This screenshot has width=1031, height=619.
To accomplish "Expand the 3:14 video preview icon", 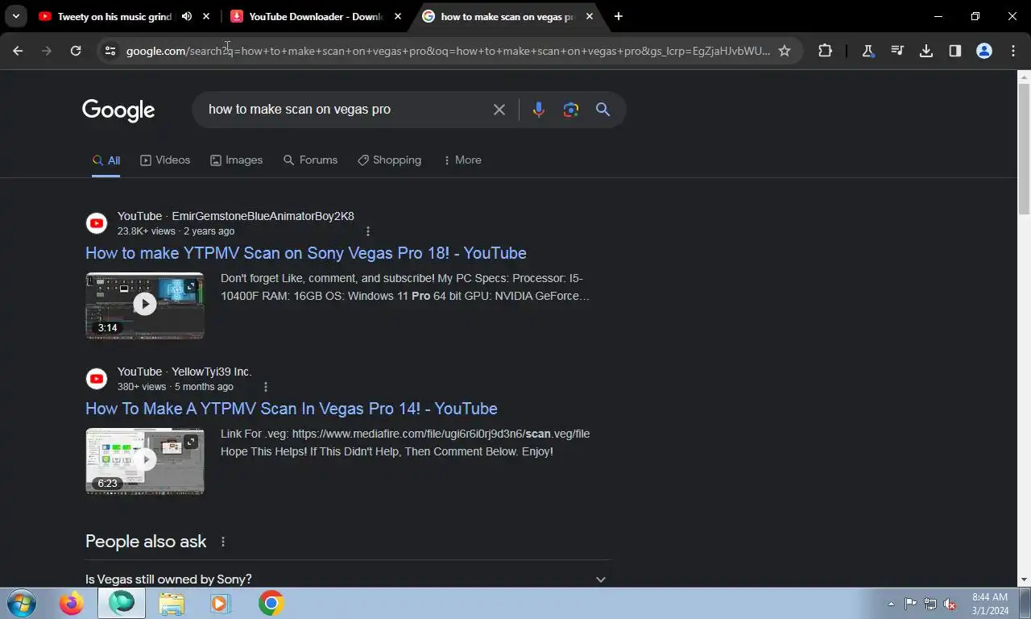I will point(191,286).
